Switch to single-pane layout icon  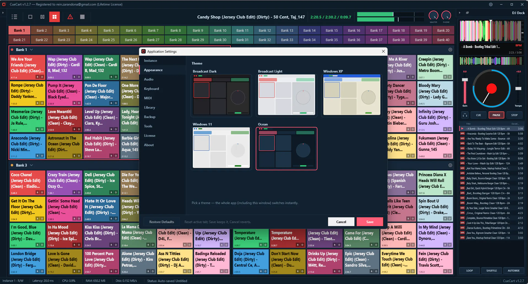pyautogui.click(x=30, y=17)
